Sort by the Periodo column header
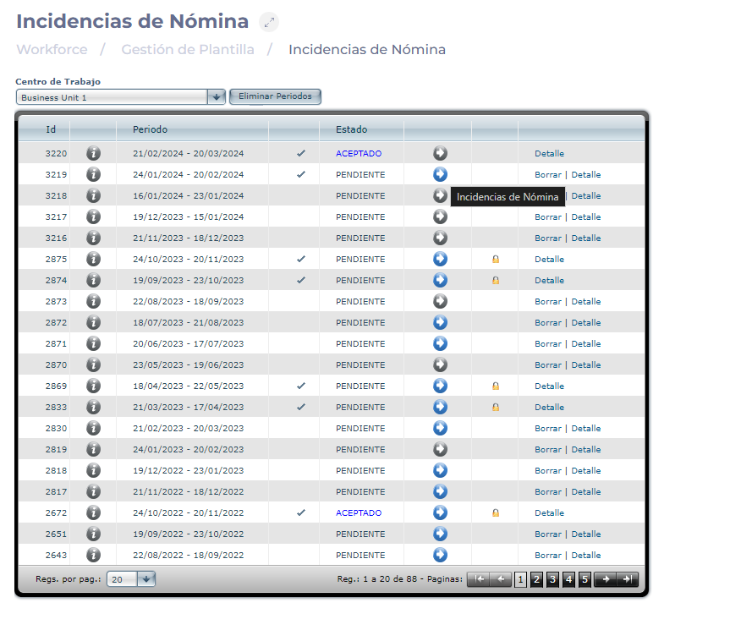 [x=150, y=129]
